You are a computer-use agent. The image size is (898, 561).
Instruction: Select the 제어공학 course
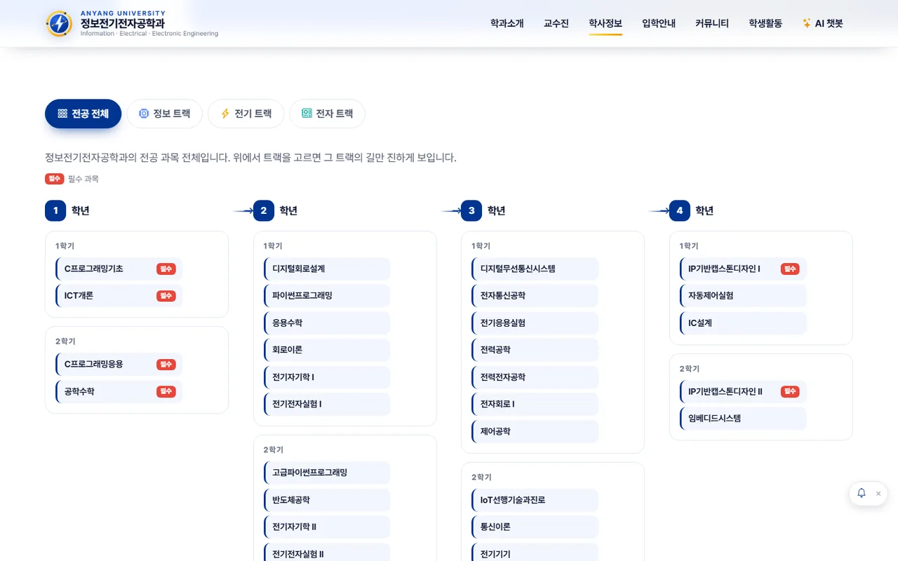(535, 431)
